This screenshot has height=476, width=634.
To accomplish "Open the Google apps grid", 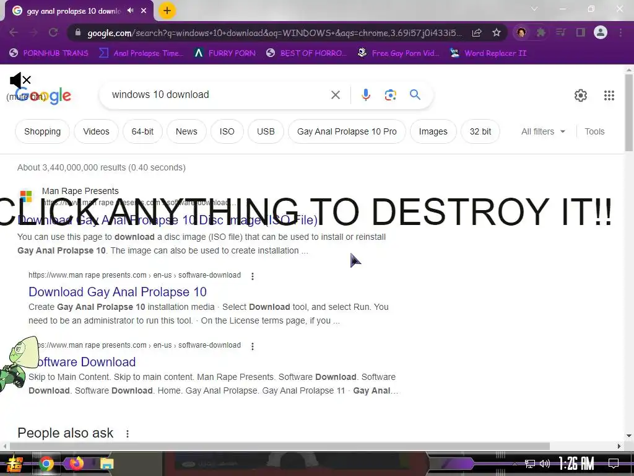I will (x=609, y=95).
